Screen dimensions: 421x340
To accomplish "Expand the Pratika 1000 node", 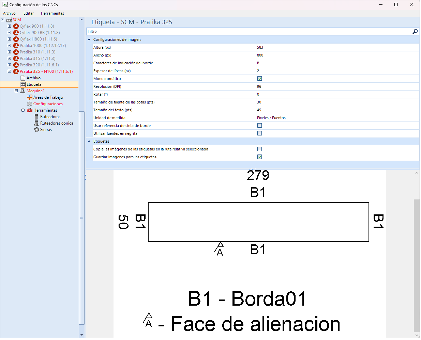I will tap(10, 46).
